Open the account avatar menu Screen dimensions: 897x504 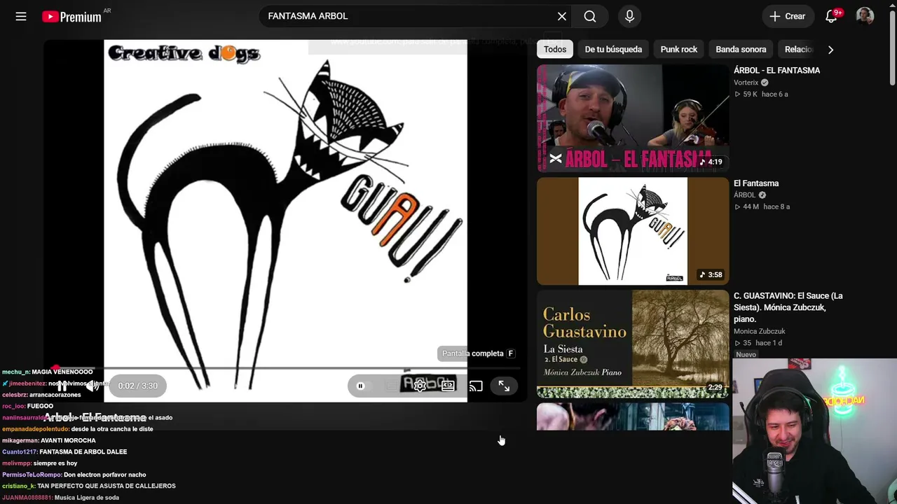point(865,16)
